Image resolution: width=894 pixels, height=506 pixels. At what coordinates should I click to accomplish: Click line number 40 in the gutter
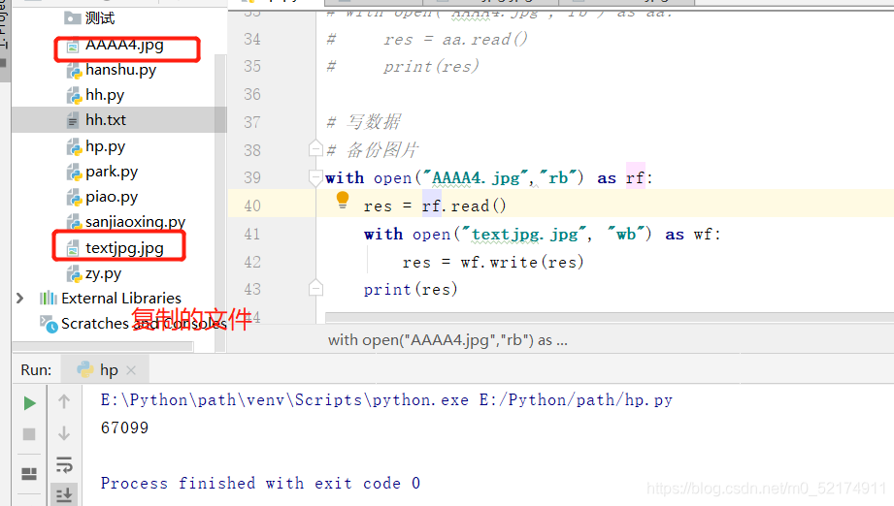pos(252,206)
